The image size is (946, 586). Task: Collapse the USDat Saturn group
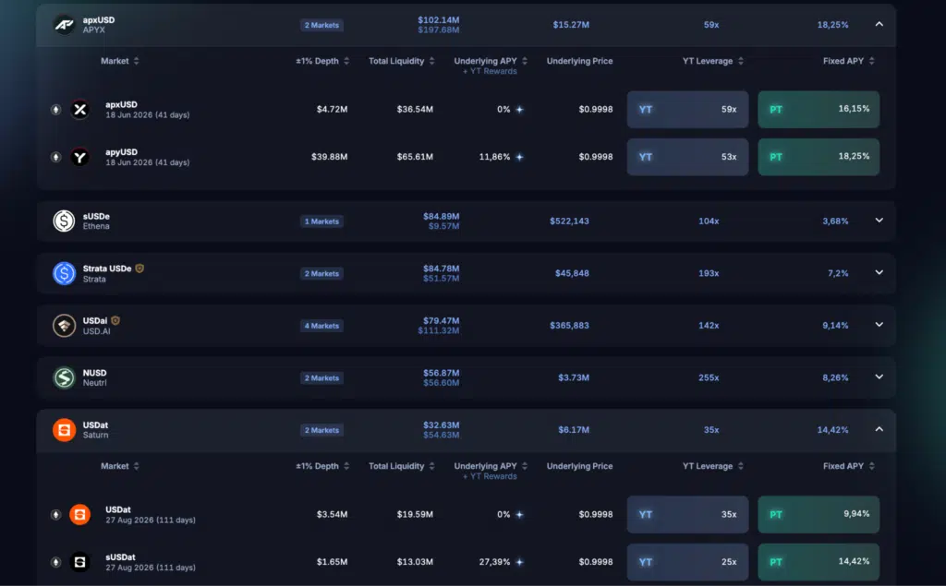[879, 429]
